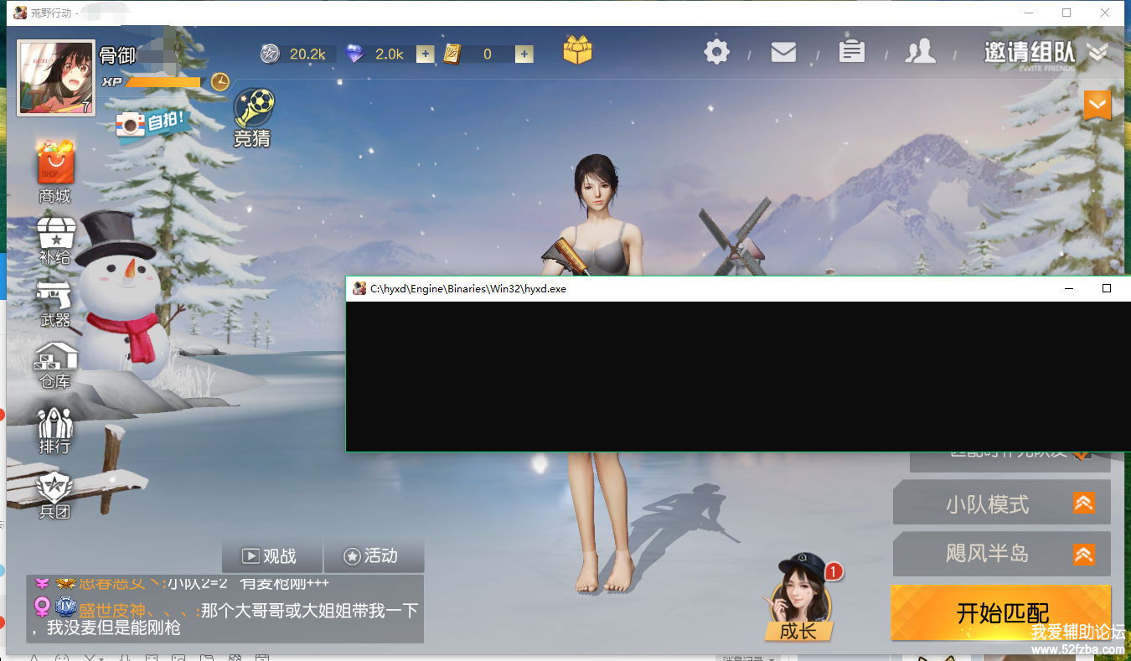The width and height of the screenshot is (1131, 661).
Task: Minimize the hyxd.exe console window
Action: 1069,288
